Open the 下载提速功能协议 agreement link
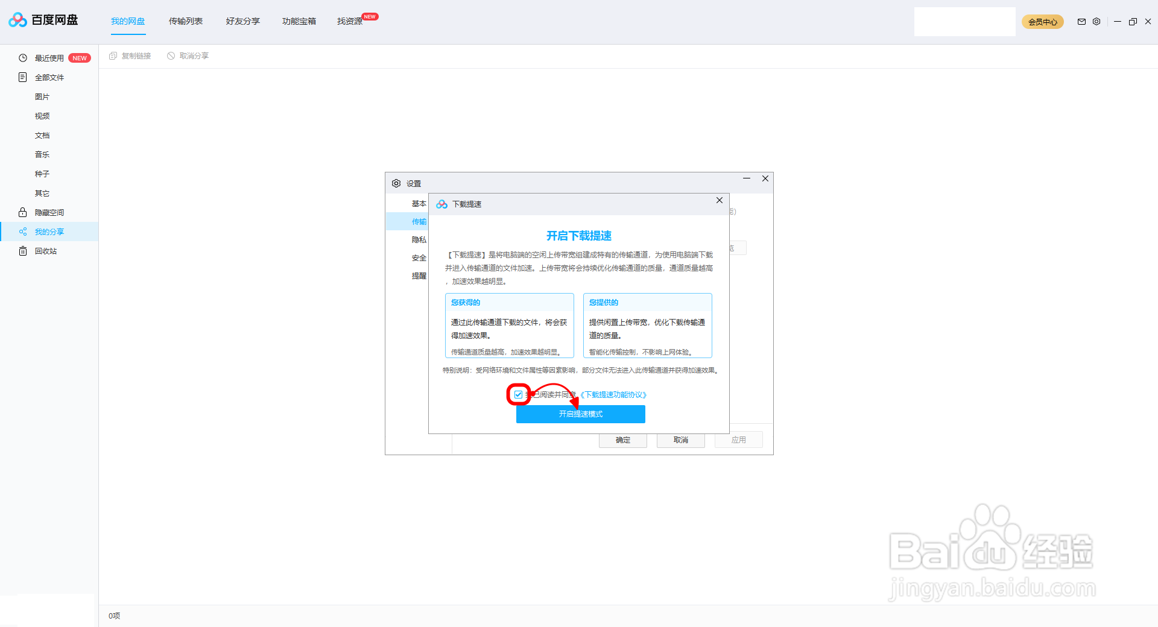This screenshot has width=1158, height=627. [613, 394]
